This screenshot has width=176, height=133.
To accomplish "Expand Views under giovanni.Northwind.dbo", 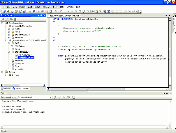I will pyautogui.click(x=9, y=32).
